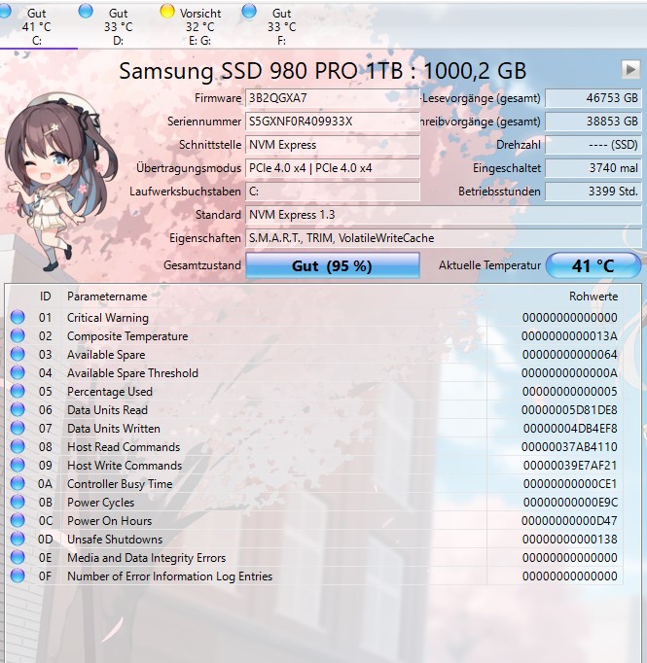Click total reads value 46753 GB
This screenshot has width=647, height=663.
point(593,98)
